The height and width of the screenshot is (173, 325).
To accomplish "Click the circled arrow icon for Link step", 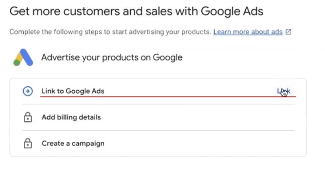I will [x=28, y=91].
